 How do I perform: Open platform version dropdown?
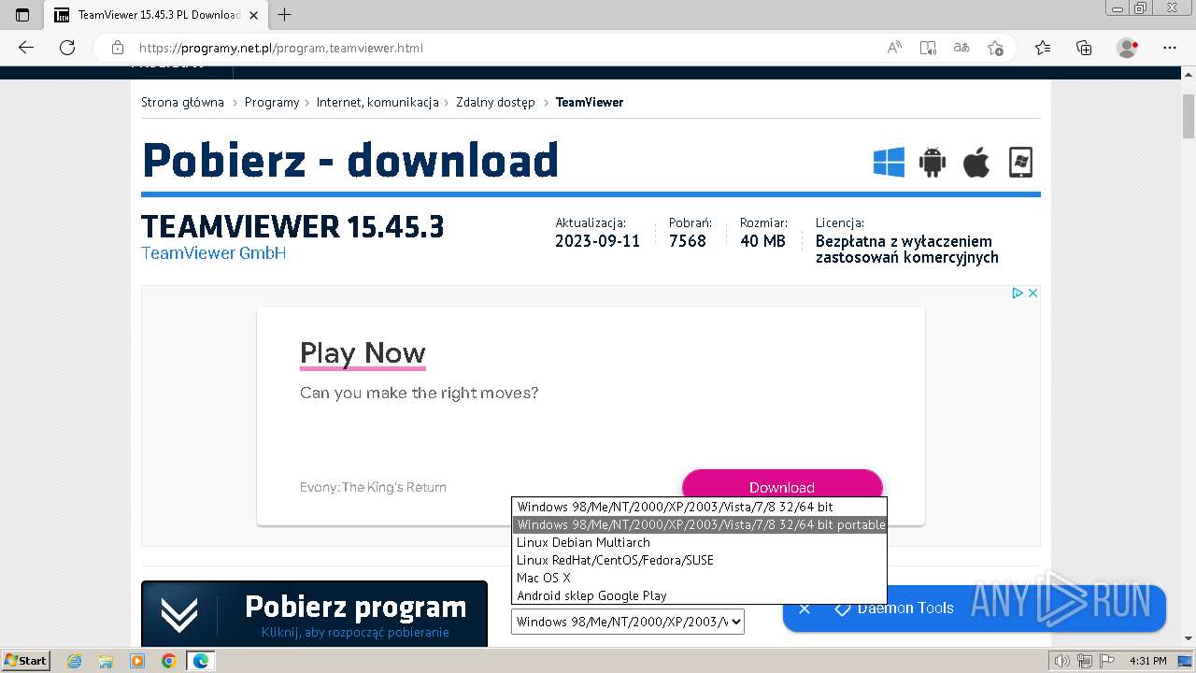point(628,622)
